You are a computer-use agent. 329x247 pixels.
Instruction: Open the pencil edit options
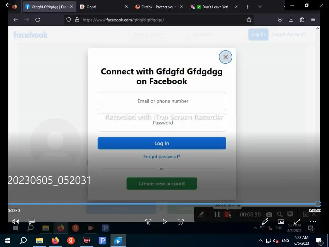(x=265, y=222)
